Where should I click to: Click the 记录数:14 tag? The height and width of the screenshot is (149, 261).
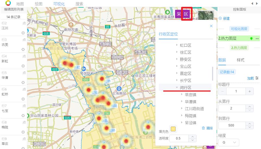(x=227, y=72)
